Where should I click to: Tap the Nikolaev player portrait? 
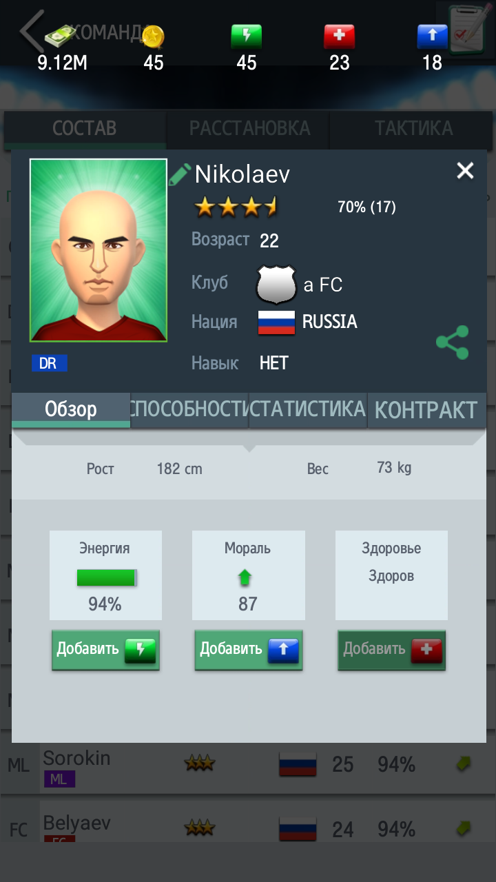click(x=99, y=251)
